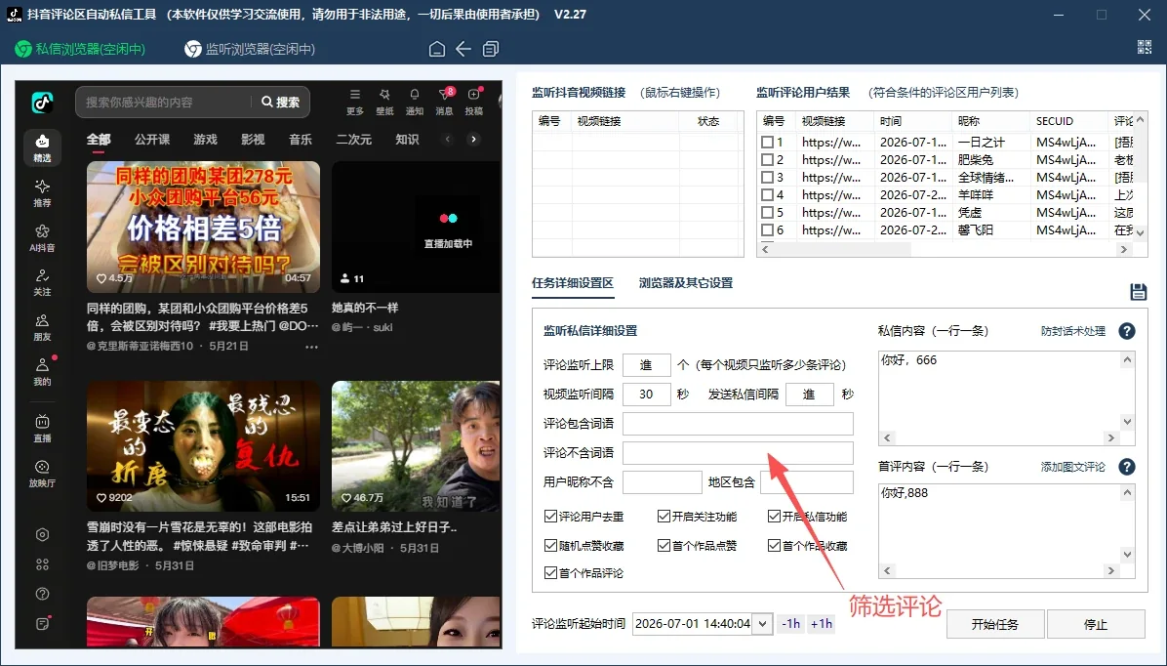Open 我的 in the sidebar
1167x666 pixels.
click(42, 372)
